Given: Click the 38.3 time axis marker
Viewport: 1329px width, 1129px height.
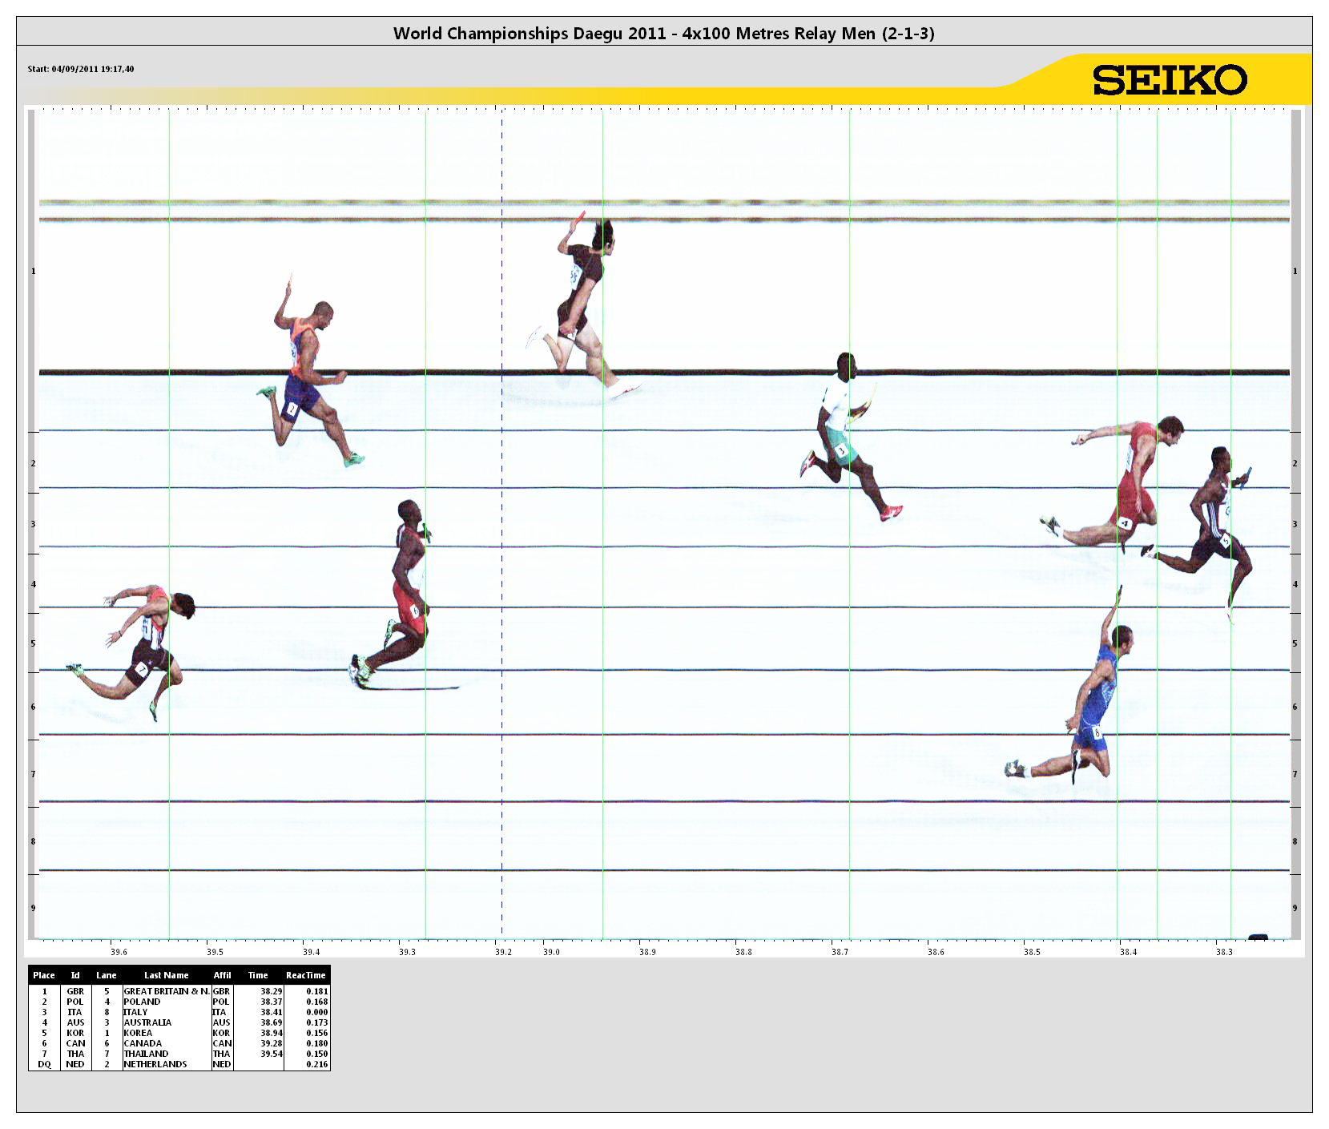Looking at the screenshot, I should 1224,952.
